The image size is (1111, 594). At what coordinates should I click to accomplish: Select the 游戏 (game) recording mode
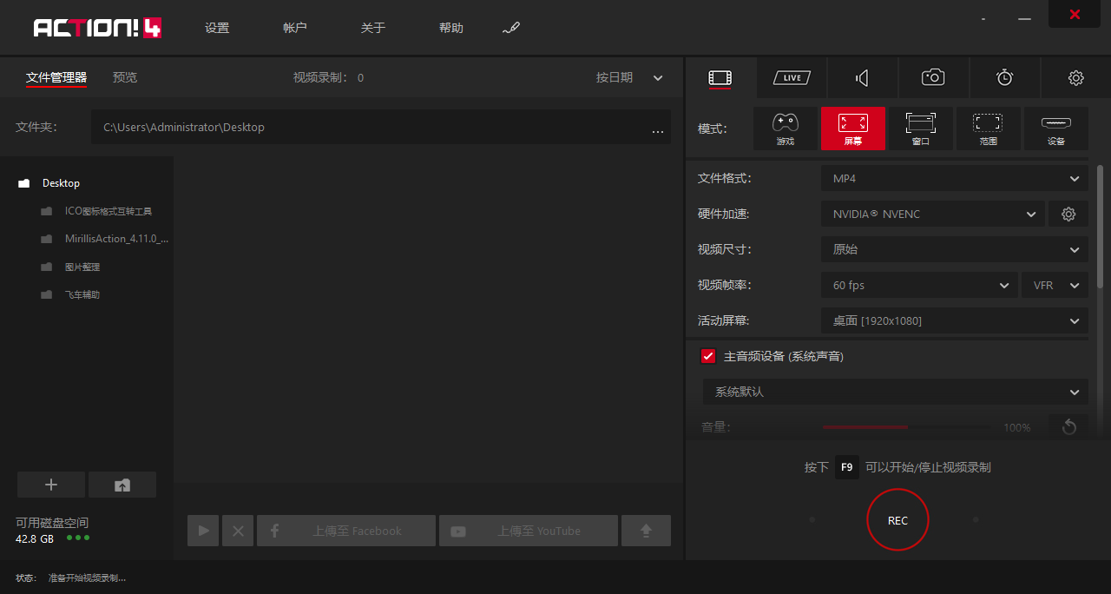(786, 128)
